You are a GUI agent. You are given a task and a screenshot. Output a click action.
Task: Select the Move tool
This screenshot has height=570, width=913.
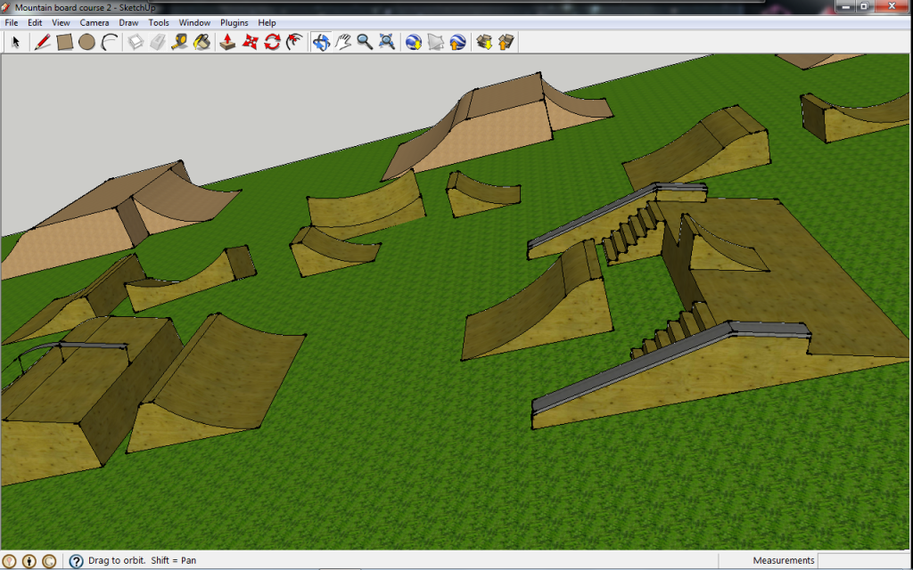click(x=250, y=42)
